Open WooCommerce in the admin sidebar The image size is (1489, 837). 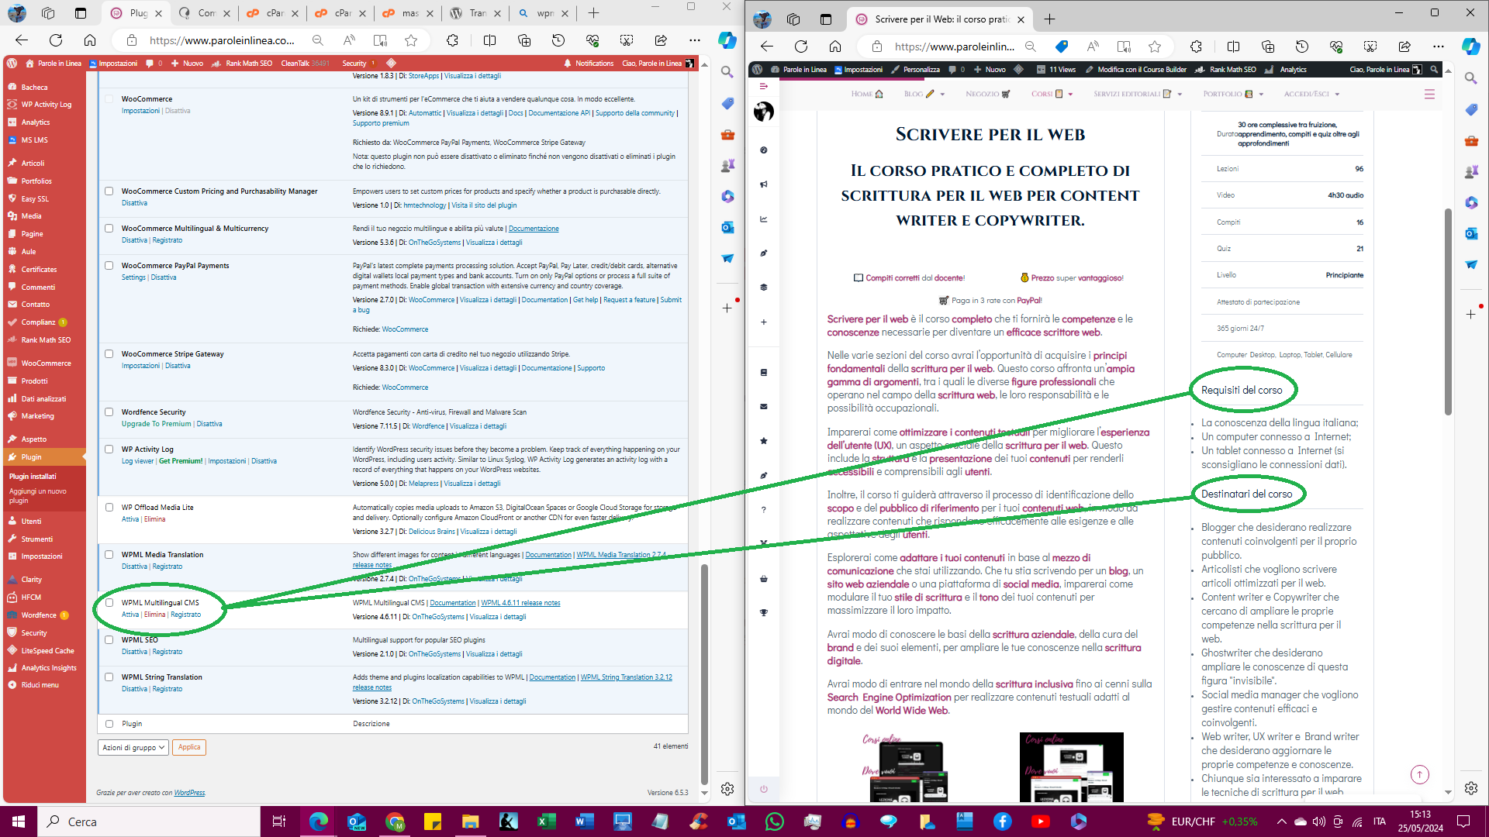pos(46,363)
